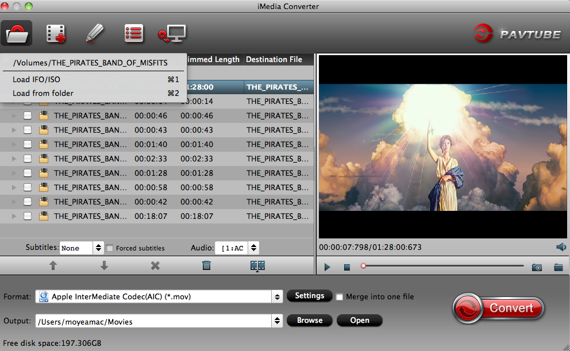Image resolution: width=570 pixels, height=351 pixels.
Task: Click Open output folder button
Action: click(360, 320)
